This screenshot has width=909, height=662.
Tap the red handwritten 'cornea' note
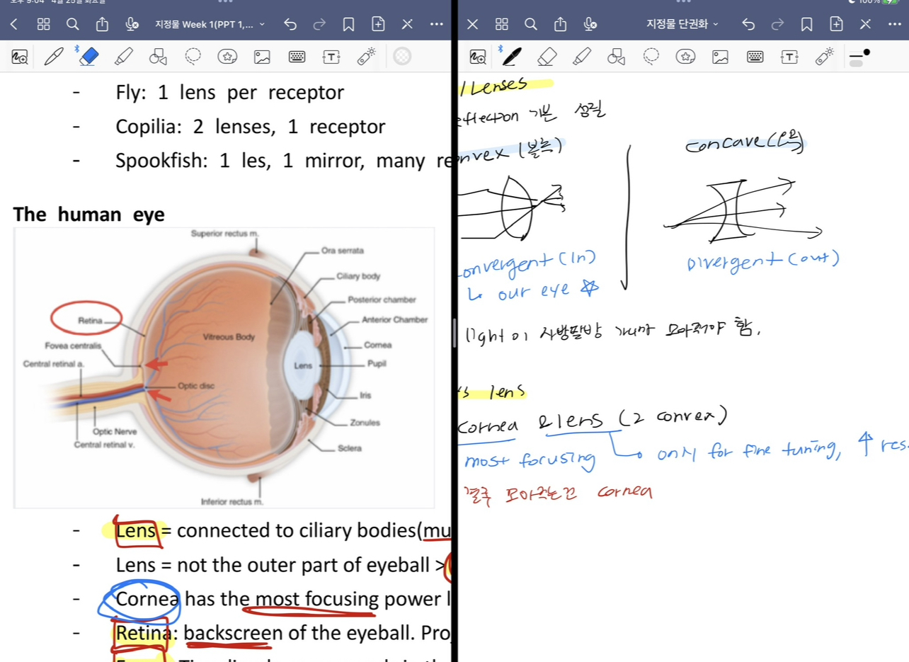(624, 492)
